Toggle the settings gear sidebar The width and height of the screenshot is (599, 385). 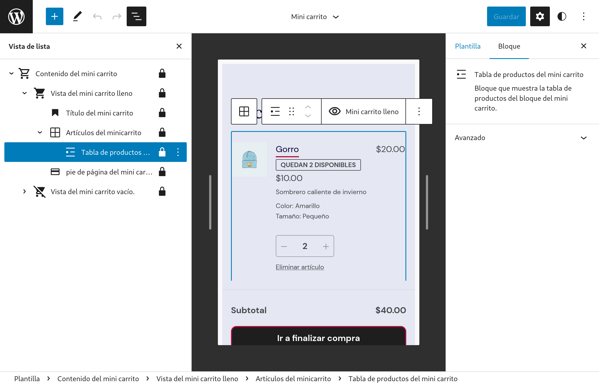540,16
